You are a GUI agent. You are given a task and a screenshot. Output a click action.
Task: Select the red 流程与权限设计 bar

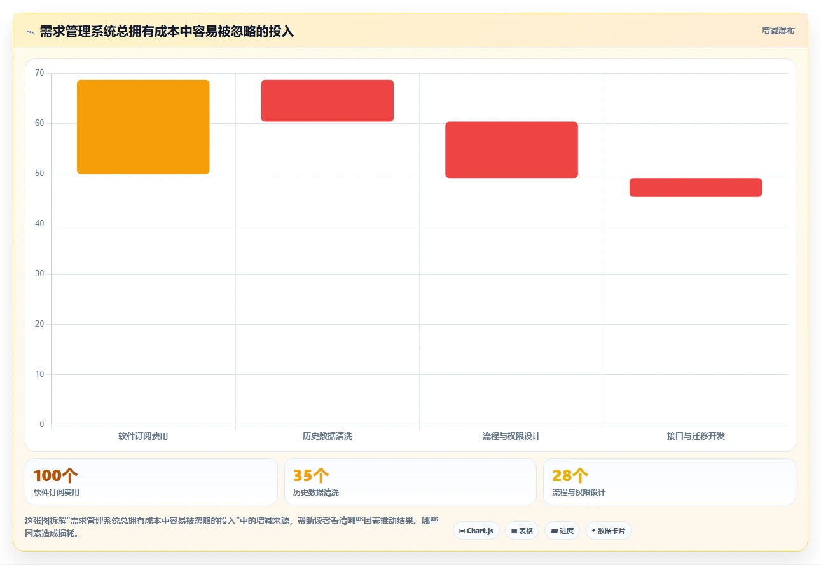coord(511,150)
